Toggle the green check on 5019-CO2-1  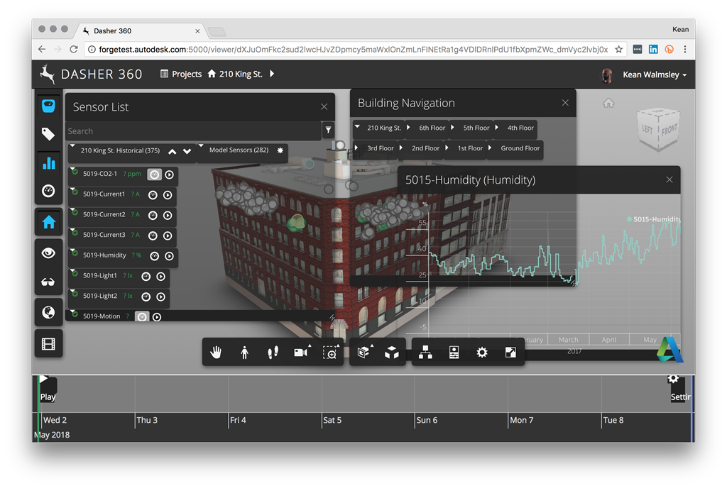pyautogui.click(x=75, y=172)
